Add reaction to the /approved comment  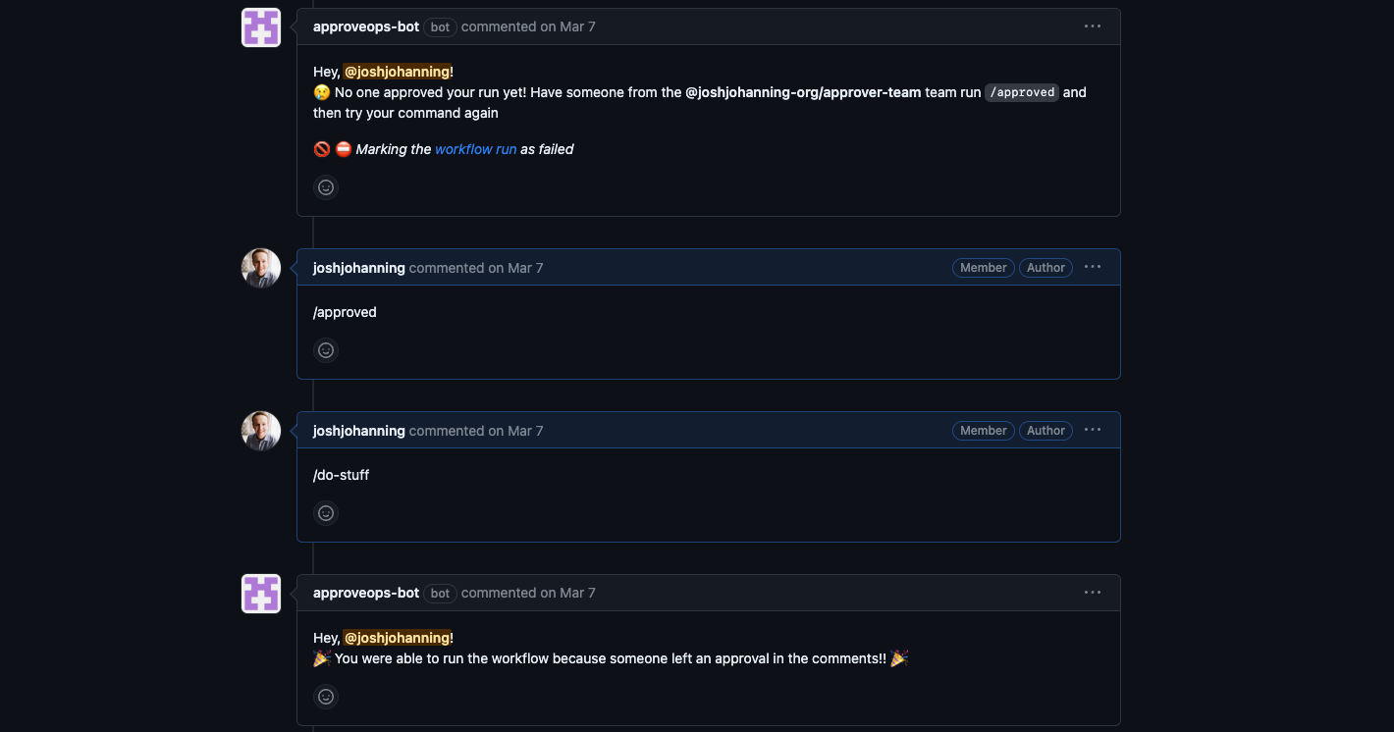(x=326, y=350)
